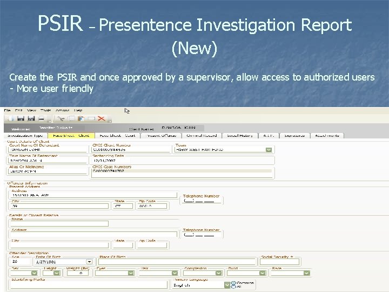389x292 pixels.
Task: Click the Closest Relative City field
Action: pos(59,245)
